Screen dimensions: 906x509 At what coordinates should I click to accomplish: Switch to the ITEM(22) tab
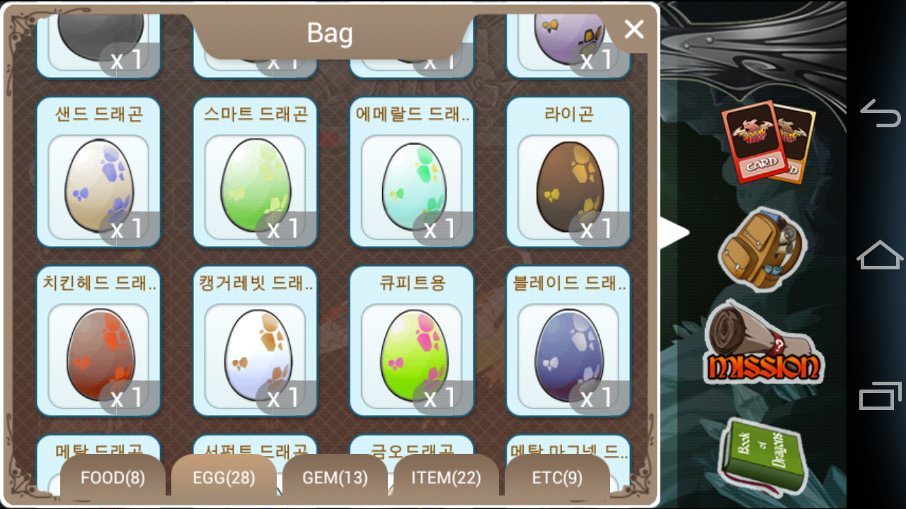point(446,478)
